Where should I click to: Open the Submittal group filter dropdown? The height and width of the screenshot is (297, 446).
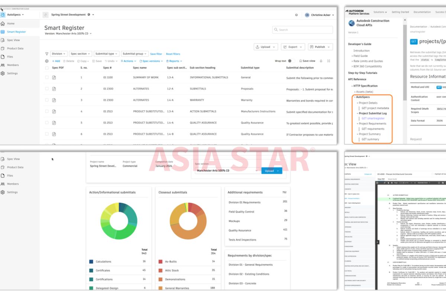[x=135, y=54]
